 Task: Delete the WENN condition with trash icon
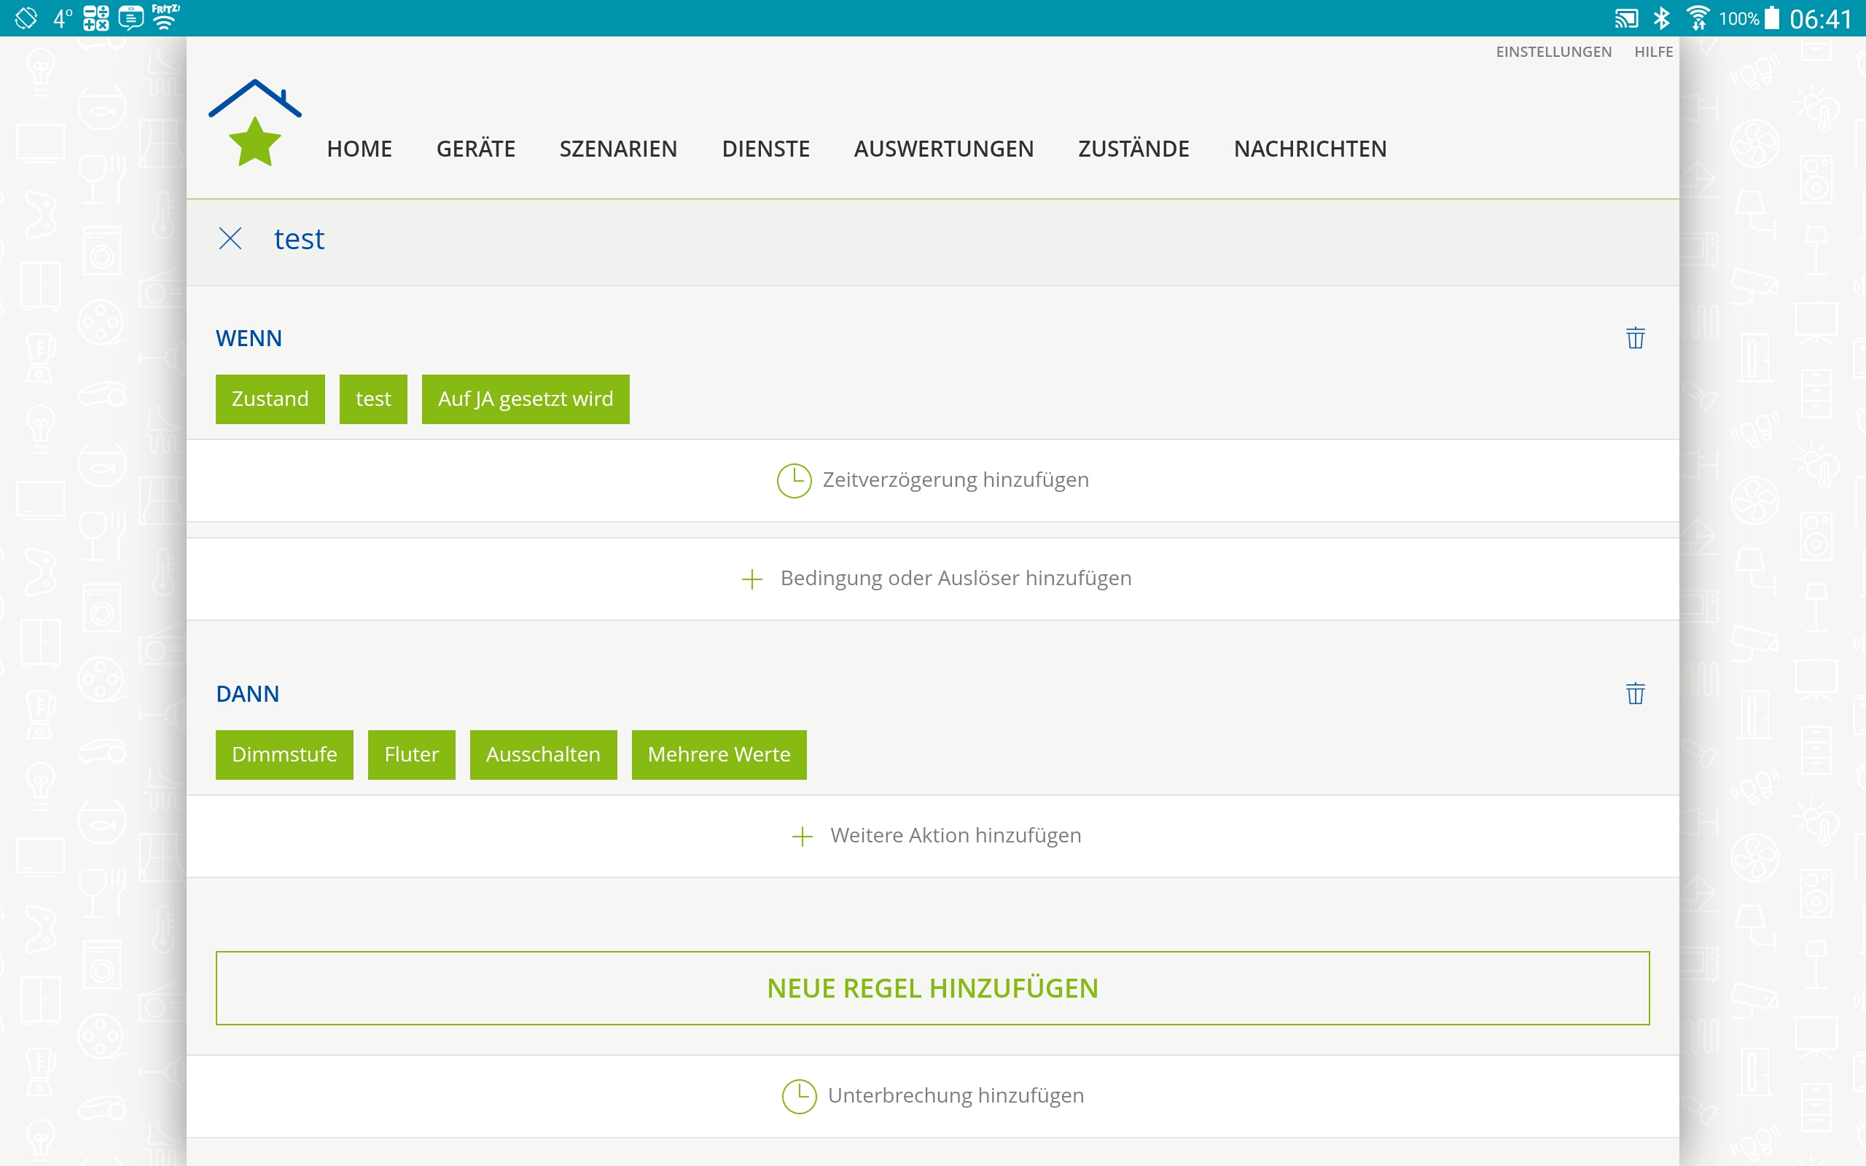1635,337
